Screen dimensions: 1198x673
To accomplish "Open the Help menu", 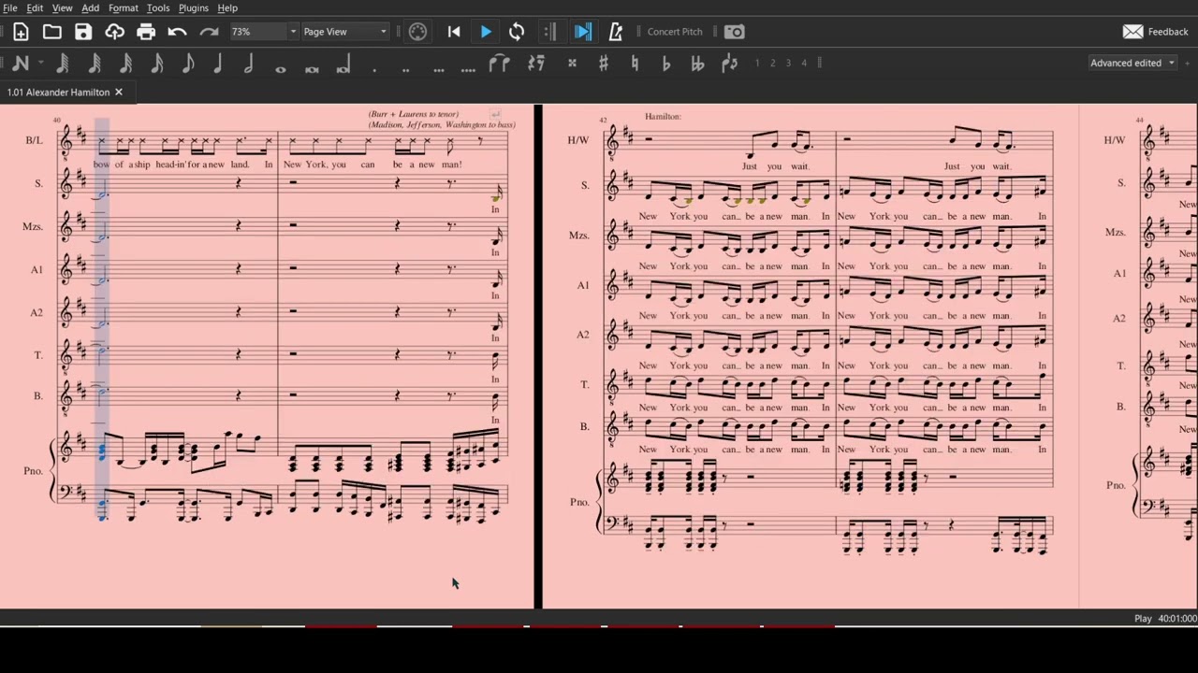I will click(227, 8).
